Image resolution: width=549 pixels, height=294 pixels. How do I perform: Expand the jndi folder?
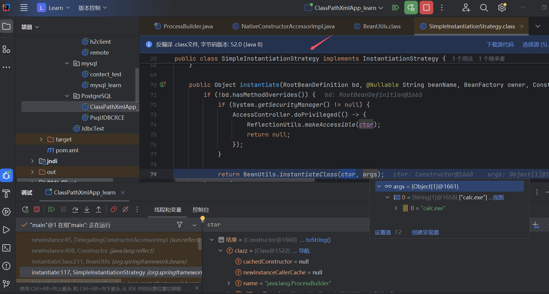(x=32, y=161)
